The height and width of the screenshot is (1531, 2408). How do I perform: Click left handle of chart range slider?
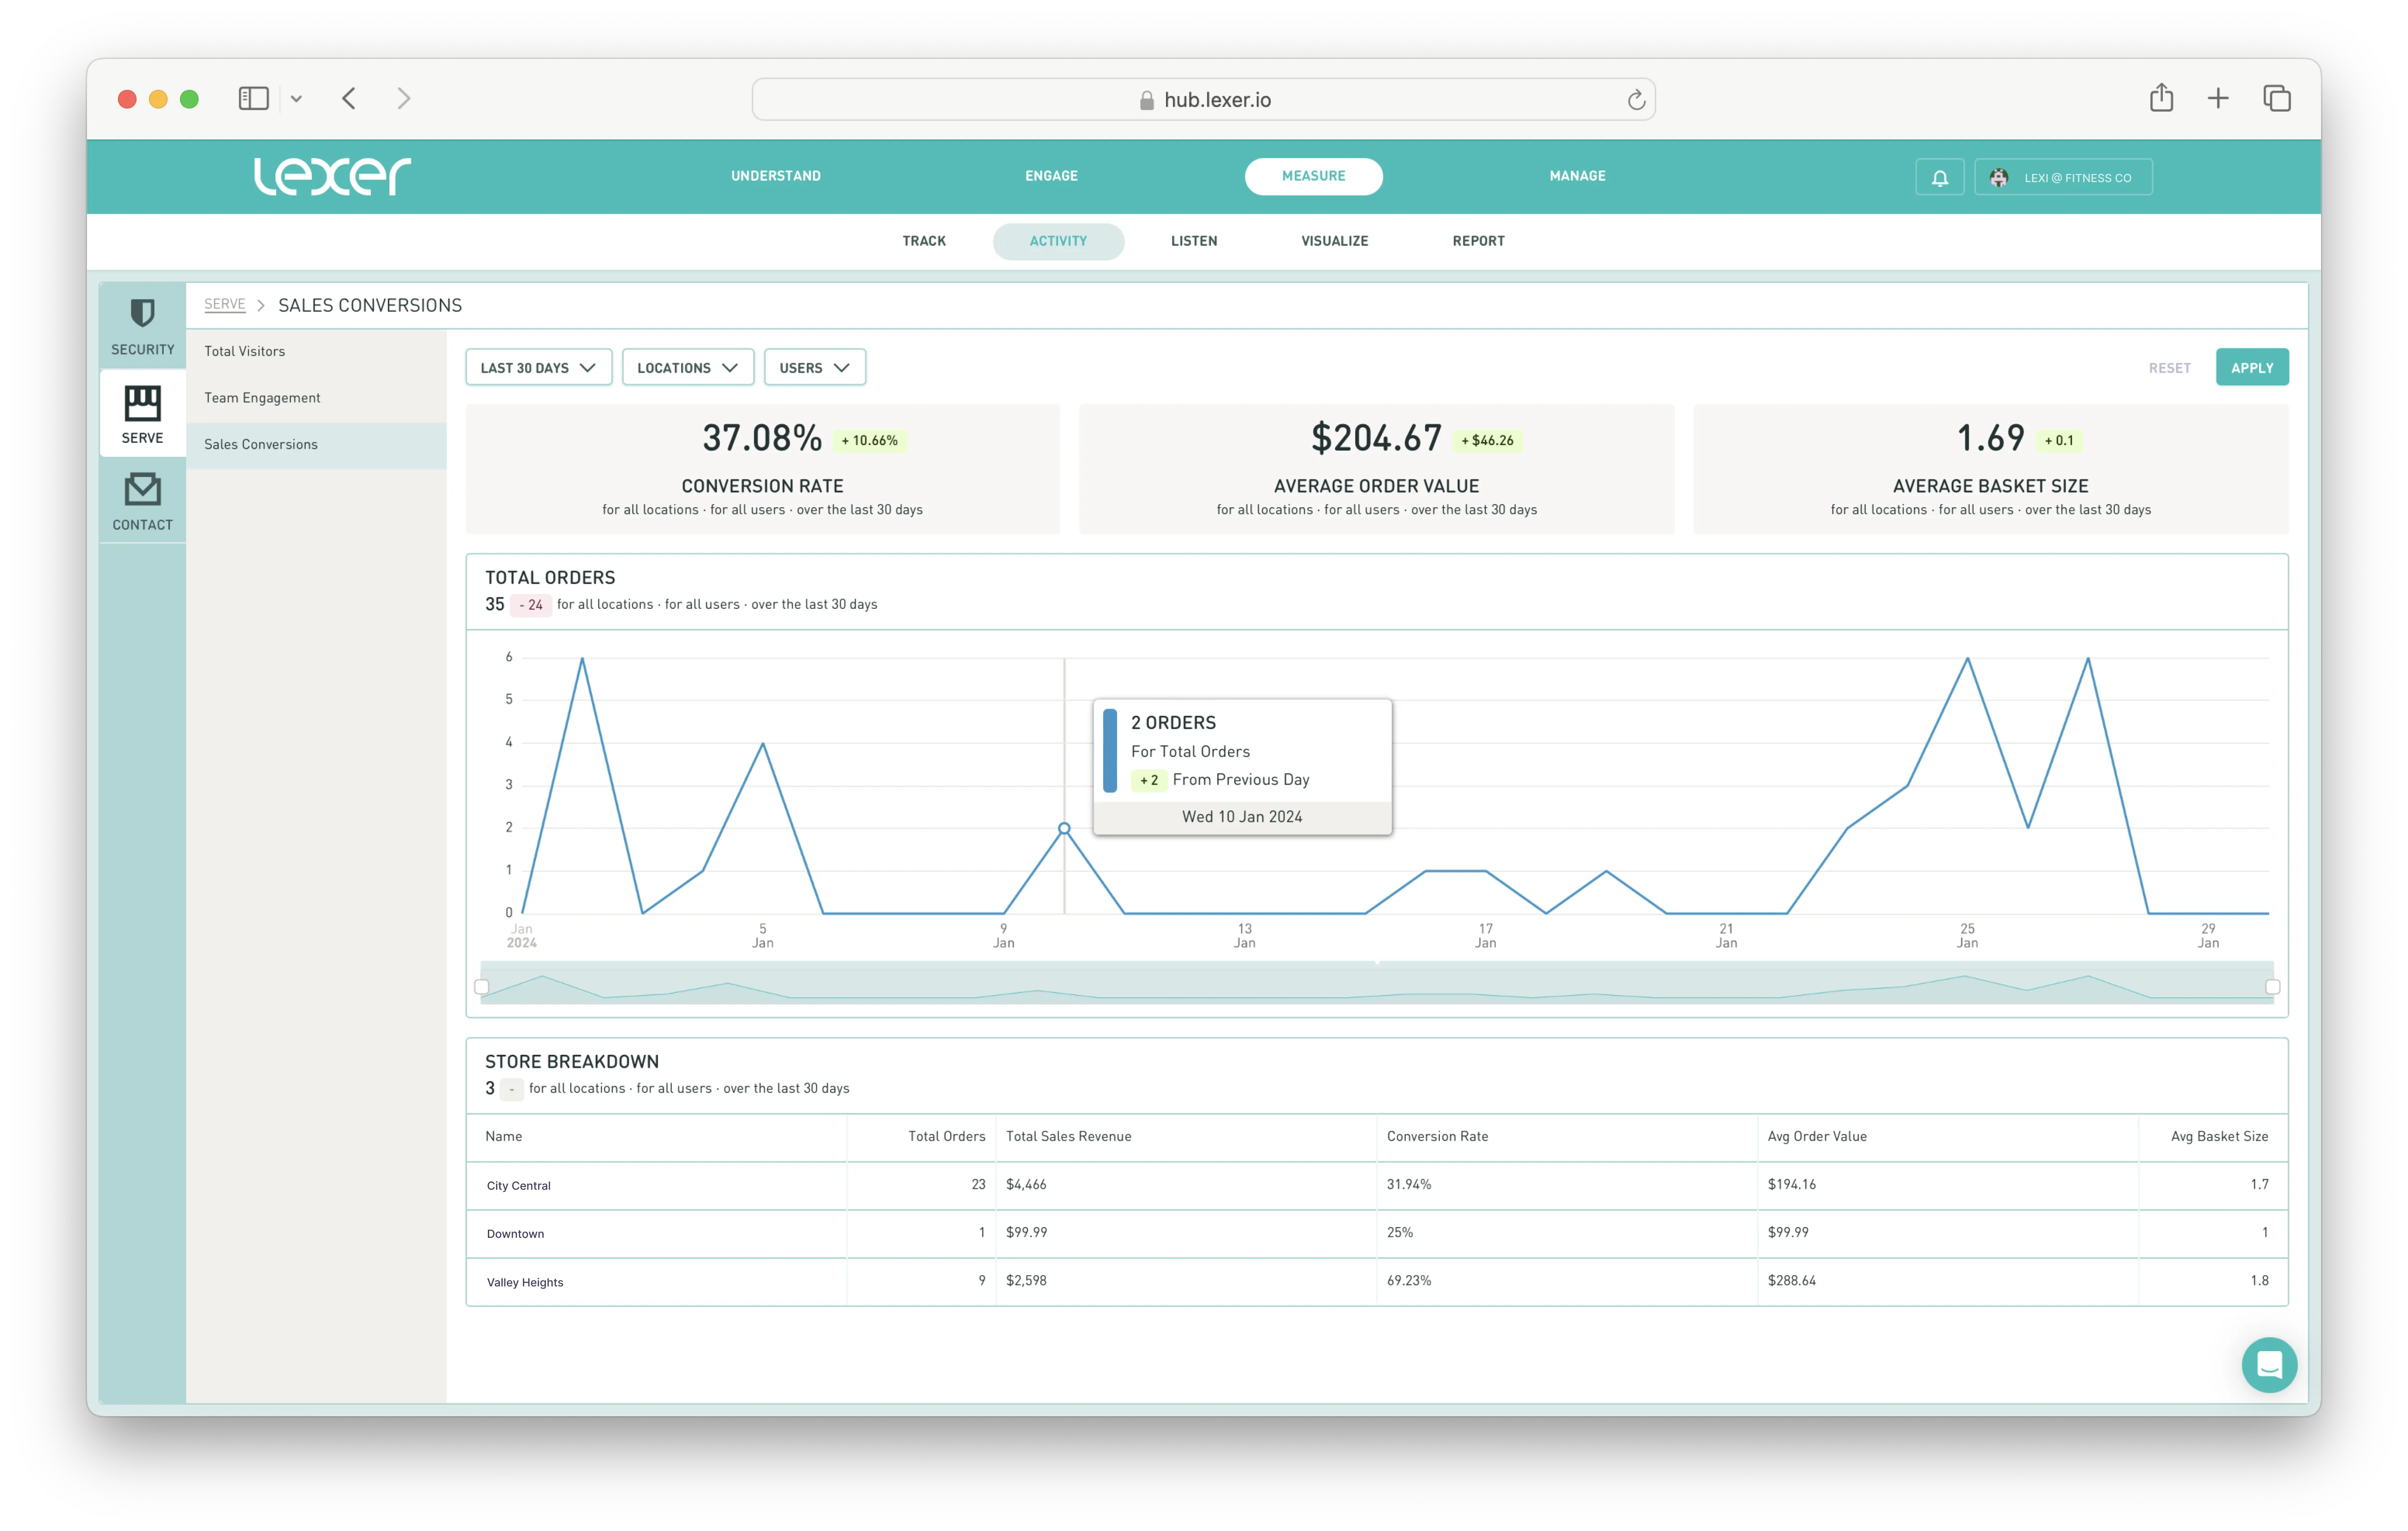tap(482, 986)
